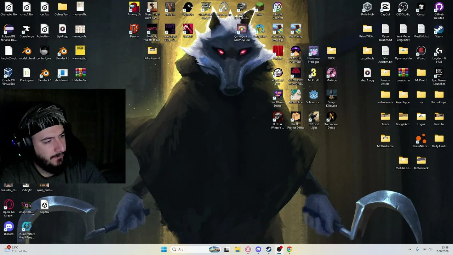Click the model.blend file icon
The height and width of the screenshot is (255, 453).
(27, 53)
